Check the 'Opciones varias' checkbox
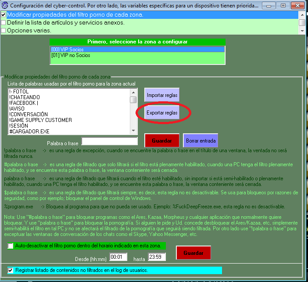The width and height of the screenshot is (308, 282). point(4,30)
